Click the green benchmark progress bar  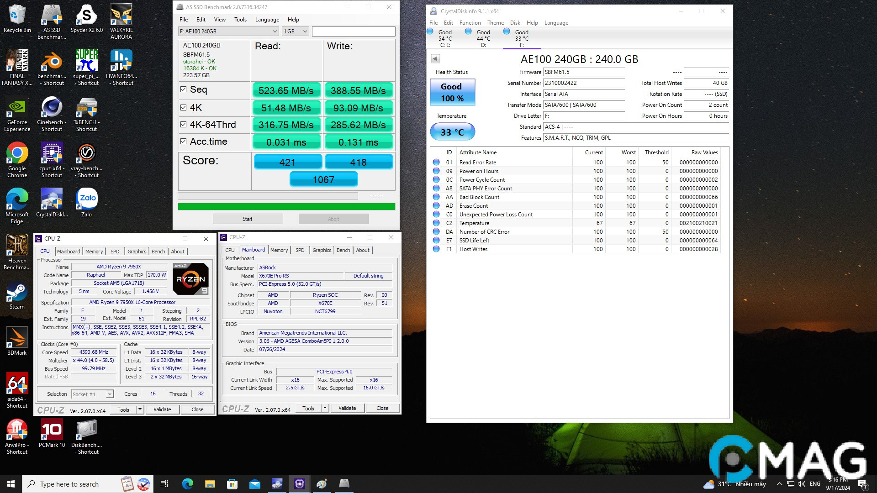[286, 207]
